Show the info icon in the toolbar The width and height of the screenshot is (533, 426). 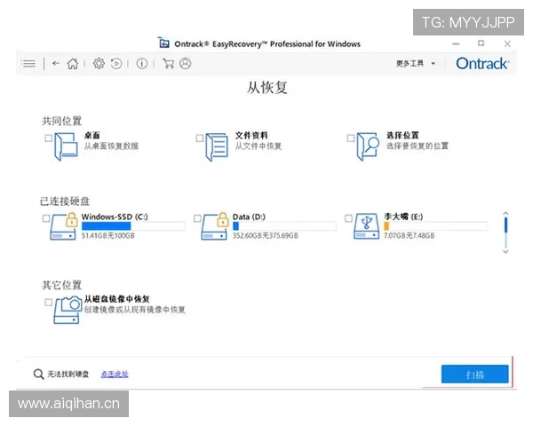[x=142, y=63]
